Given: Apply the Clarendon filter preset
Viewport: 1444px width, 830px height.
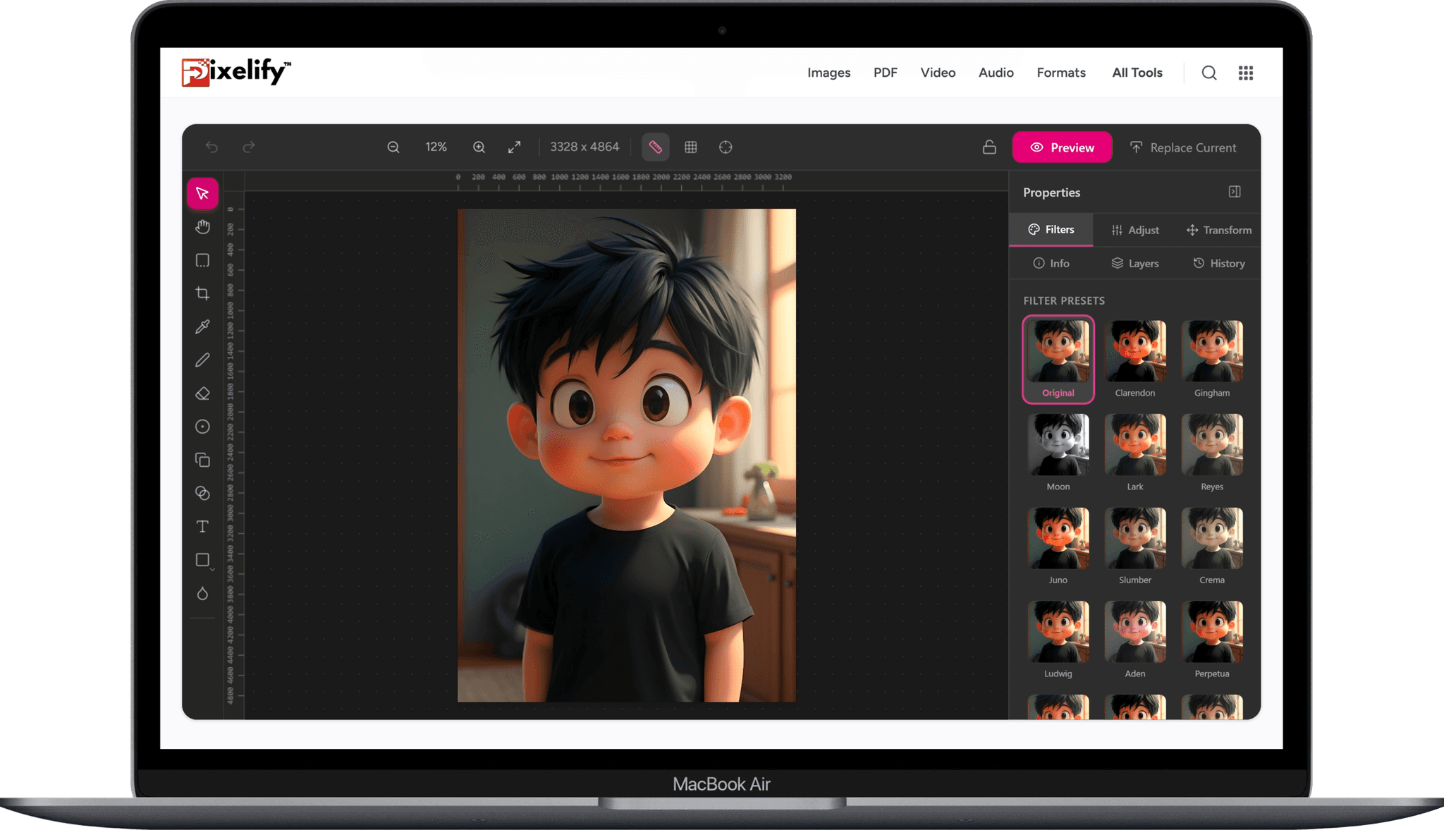Looking at the screenshot, I should [1134, 350].
